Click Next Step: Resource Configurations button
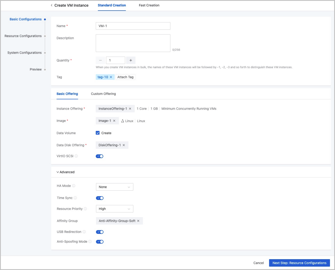Screen dimensions: 335x270 pyautogui.click(x=299, y=263)
